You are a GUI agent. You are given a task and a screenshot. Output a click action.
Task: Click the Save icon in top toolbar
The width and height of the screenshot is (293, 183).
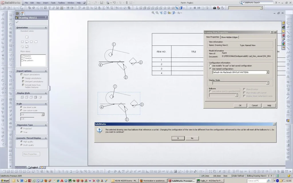[x=102, y=3]
